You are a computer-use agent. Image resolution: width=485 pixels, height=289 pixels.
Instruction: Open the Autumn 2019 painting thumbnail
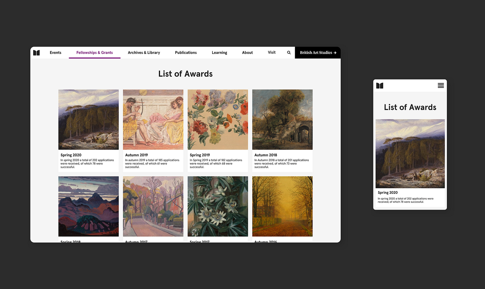pos(153,120)
